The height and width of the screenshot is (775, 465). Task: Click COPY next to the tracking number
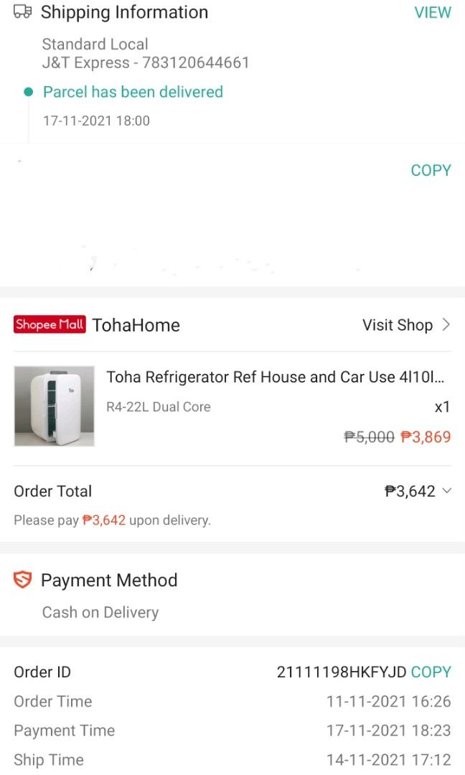click(x=431, y=170)
